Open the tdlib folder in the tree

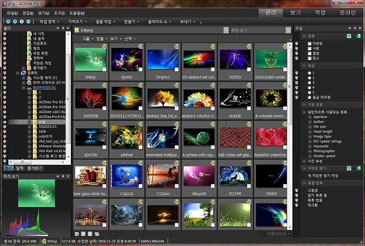[42, 131]
